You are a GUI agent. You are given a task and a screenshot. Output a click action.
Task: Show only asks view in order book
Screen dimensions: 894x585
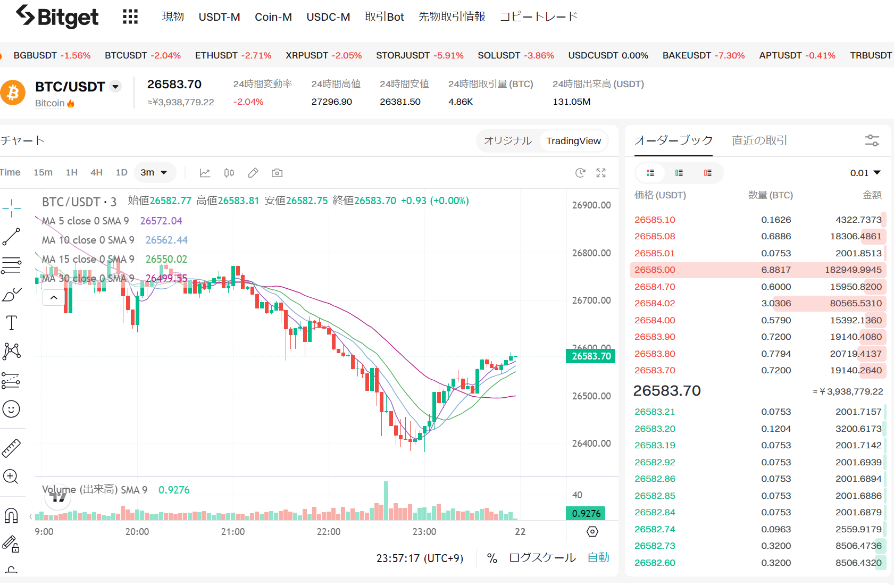tap(708, 173)
